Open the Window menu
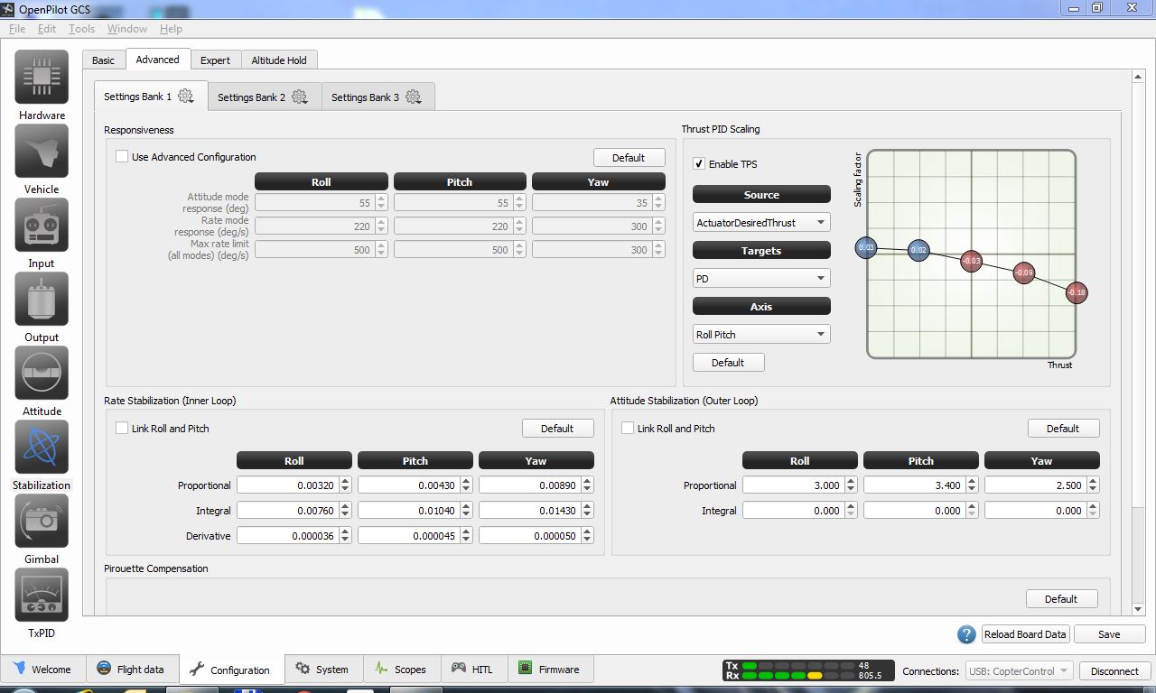Image resolution: width=1156 pixels, height=693 pixels. (127, 29)
